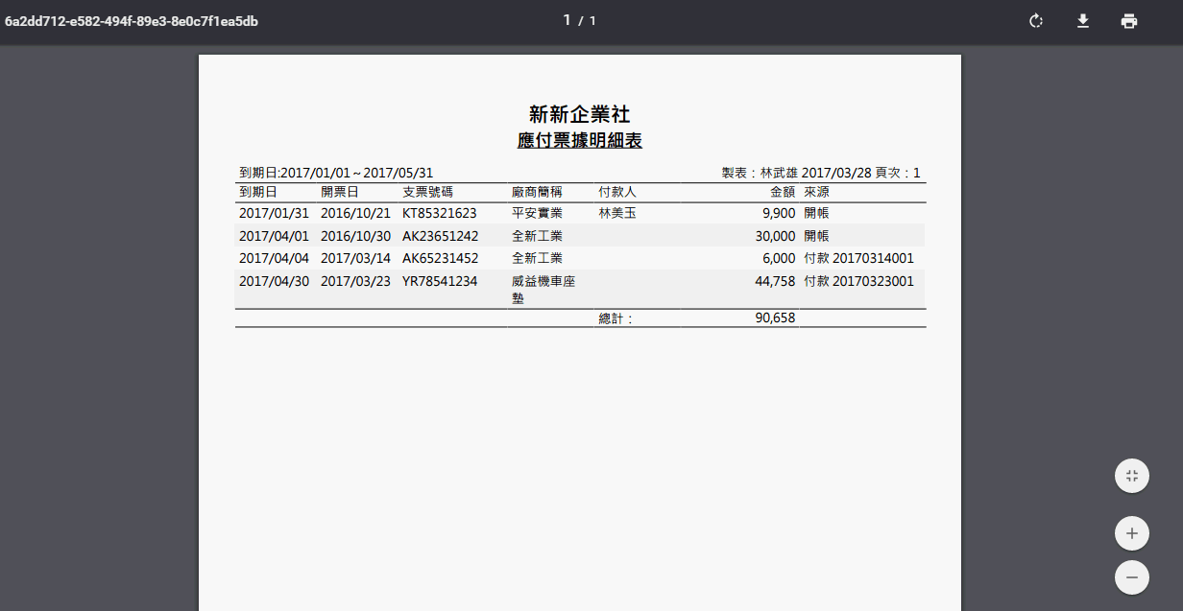Click the 支票號碼 column header
1183x611 pixels.
click(427, 192)
